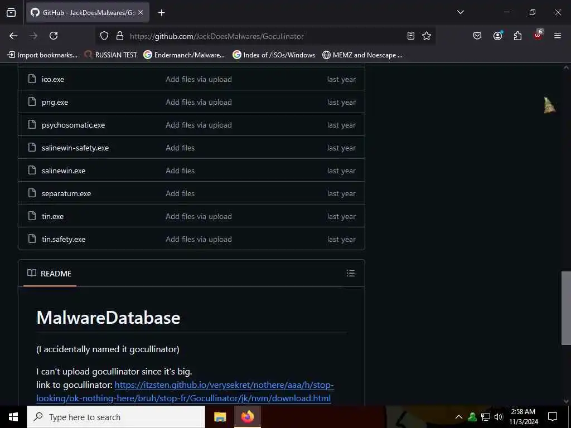The width and height of the screenshot is (571, 428).
Task: Open the png.exe file
Action: coord(55,103)
